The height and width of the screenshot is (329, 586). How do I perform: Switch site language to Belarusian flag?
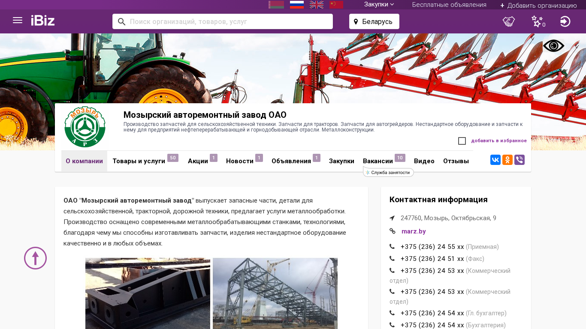click(276, 5)
